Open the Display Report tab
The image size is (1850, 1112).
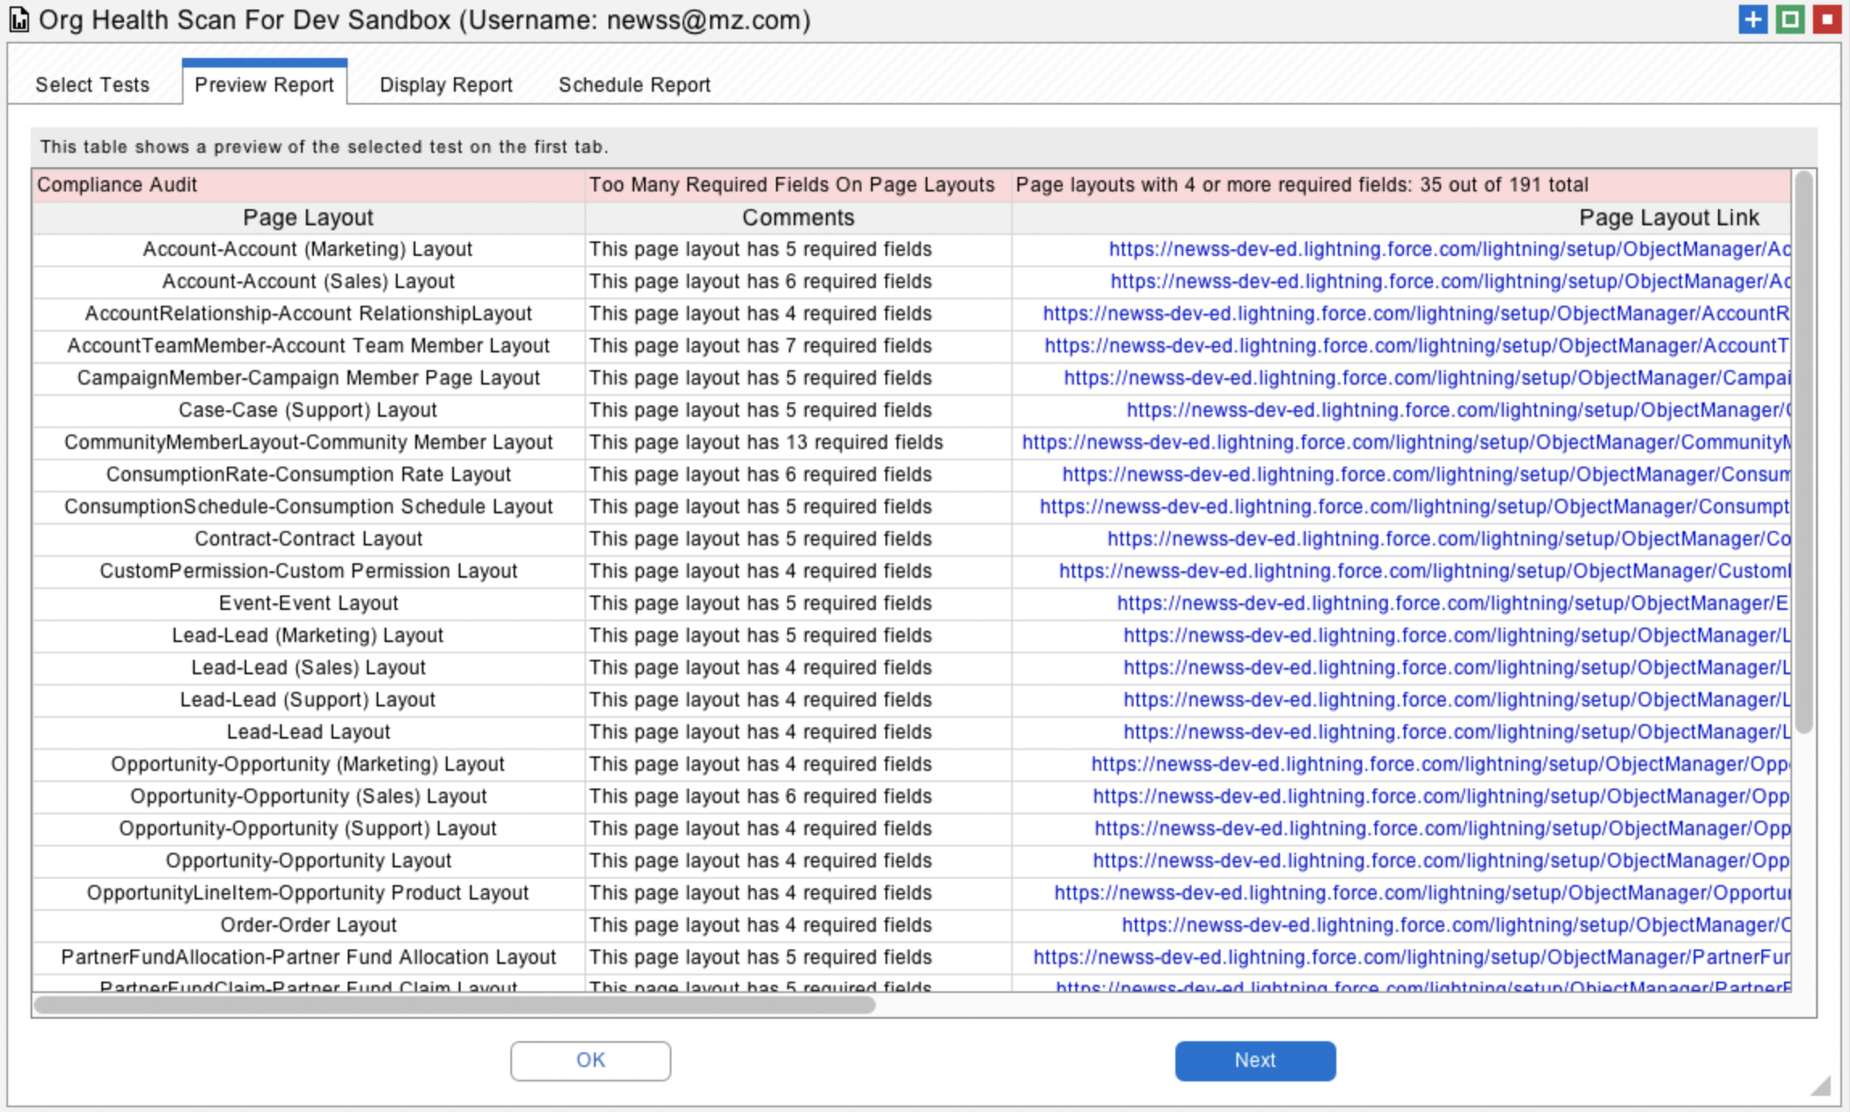click(x=446, y=84)
